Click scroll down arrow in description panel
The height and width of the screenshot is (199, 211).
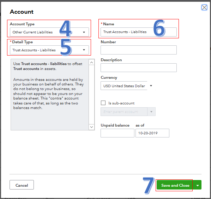[91, 127]
